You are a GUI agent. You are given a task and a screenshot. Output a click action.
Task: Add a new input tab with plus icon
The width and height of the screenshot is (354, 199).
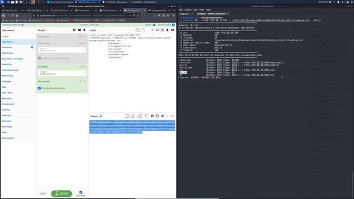point(152,30)
